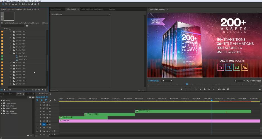The width and height of the screenshot is (262, 139).
Task: Open the playback resolution dropdown
Action: [240, 81]
